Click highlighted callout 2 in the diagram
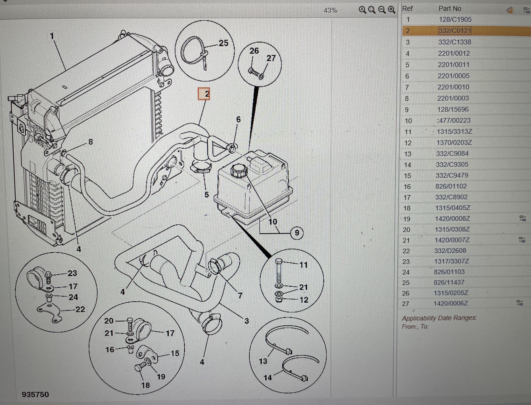The height and width of the screenshot is (405, 531). coord(204,94)
